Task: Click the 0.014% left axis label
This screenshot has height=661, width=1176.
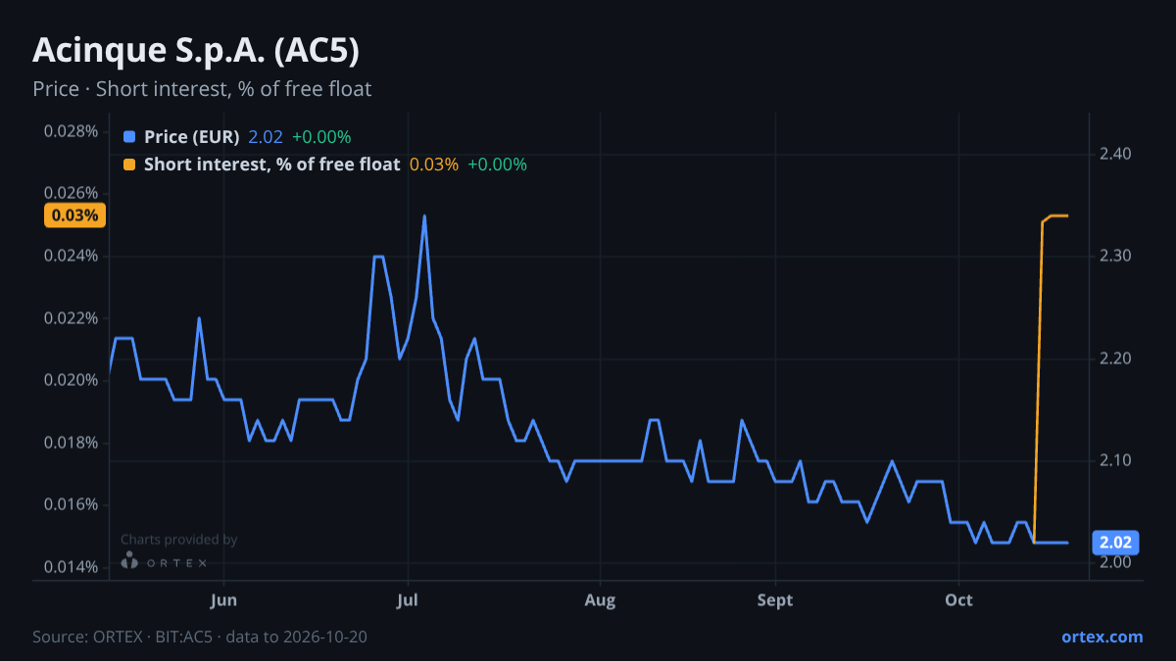Action: 71,567
